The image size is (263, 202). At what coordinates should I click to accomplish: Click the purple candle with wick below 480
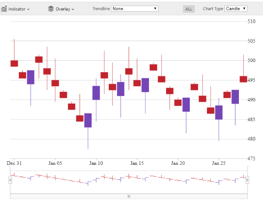pyautogui.click(x=88, y=120)
